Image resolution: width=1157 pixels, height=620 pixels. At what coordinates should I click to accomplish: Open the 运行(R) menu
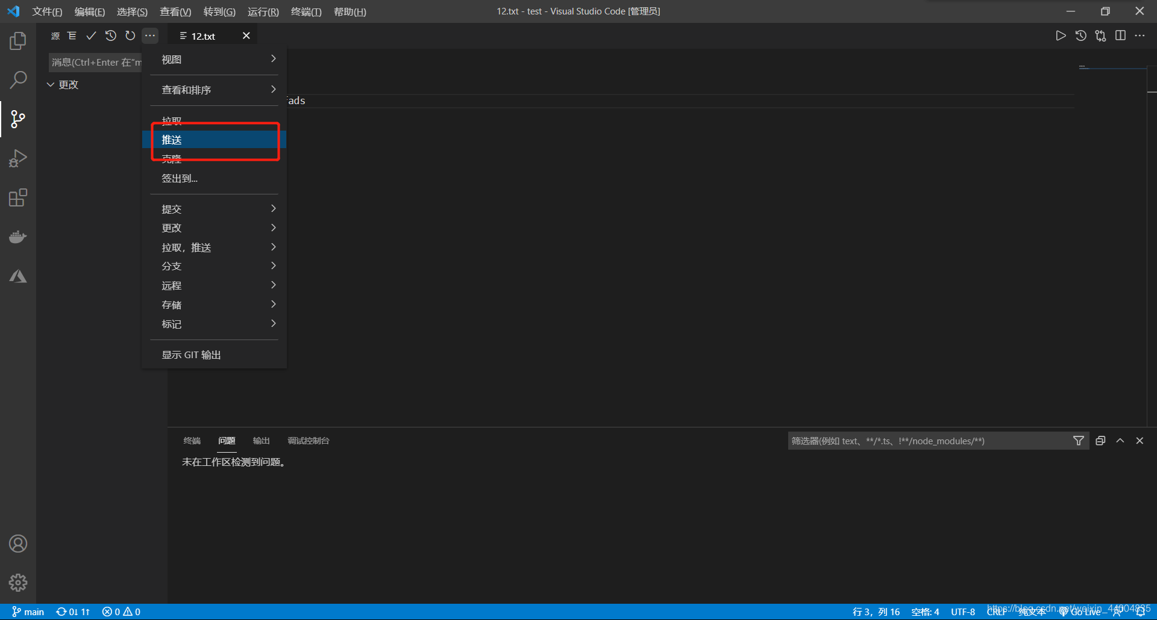(263, 11)
